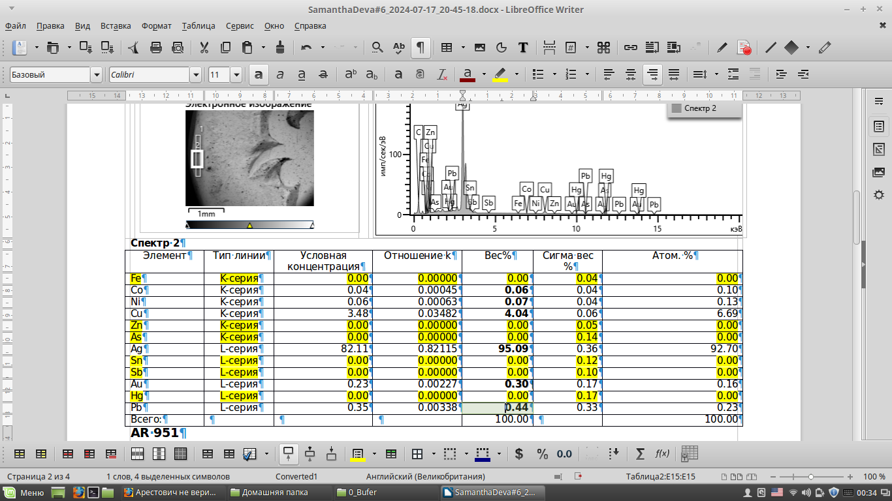Expand the font size 11 dropdown
Viewport: 892px width, 501px height.
pyautogui.click(x=236, y=74)
